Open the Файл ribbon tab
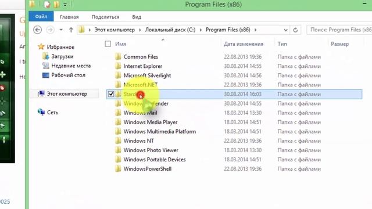Screen dimensions: 372x209 tap(41, 17)
